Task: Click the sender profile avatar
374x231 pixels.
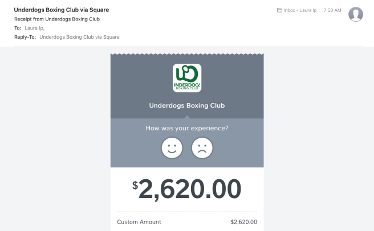Action: (x=356, y=15)
